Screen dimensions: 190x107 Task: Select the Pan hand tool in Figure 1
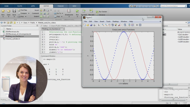click(x=110, y=25)
